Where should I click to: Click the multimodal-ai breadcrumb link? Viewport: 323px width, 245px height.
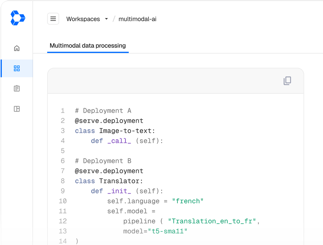[137, 19]
